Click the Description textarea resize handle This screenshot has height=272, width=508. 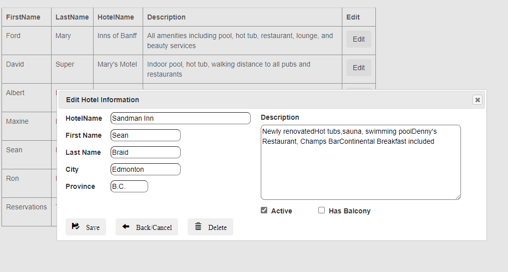tap(458, 197)
